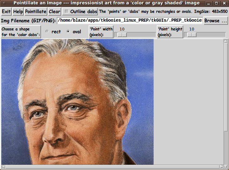Click the 'Point' height (pixels) label
Screen dimensions: 229x170
170,32
